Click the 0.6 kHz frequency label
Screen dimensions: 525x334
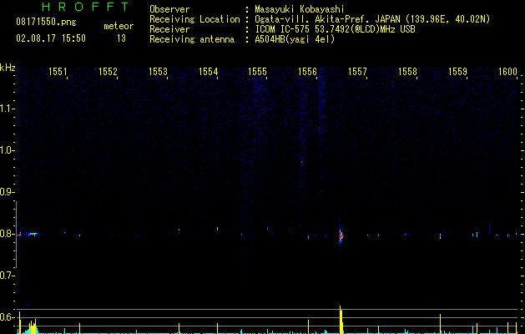6,317
